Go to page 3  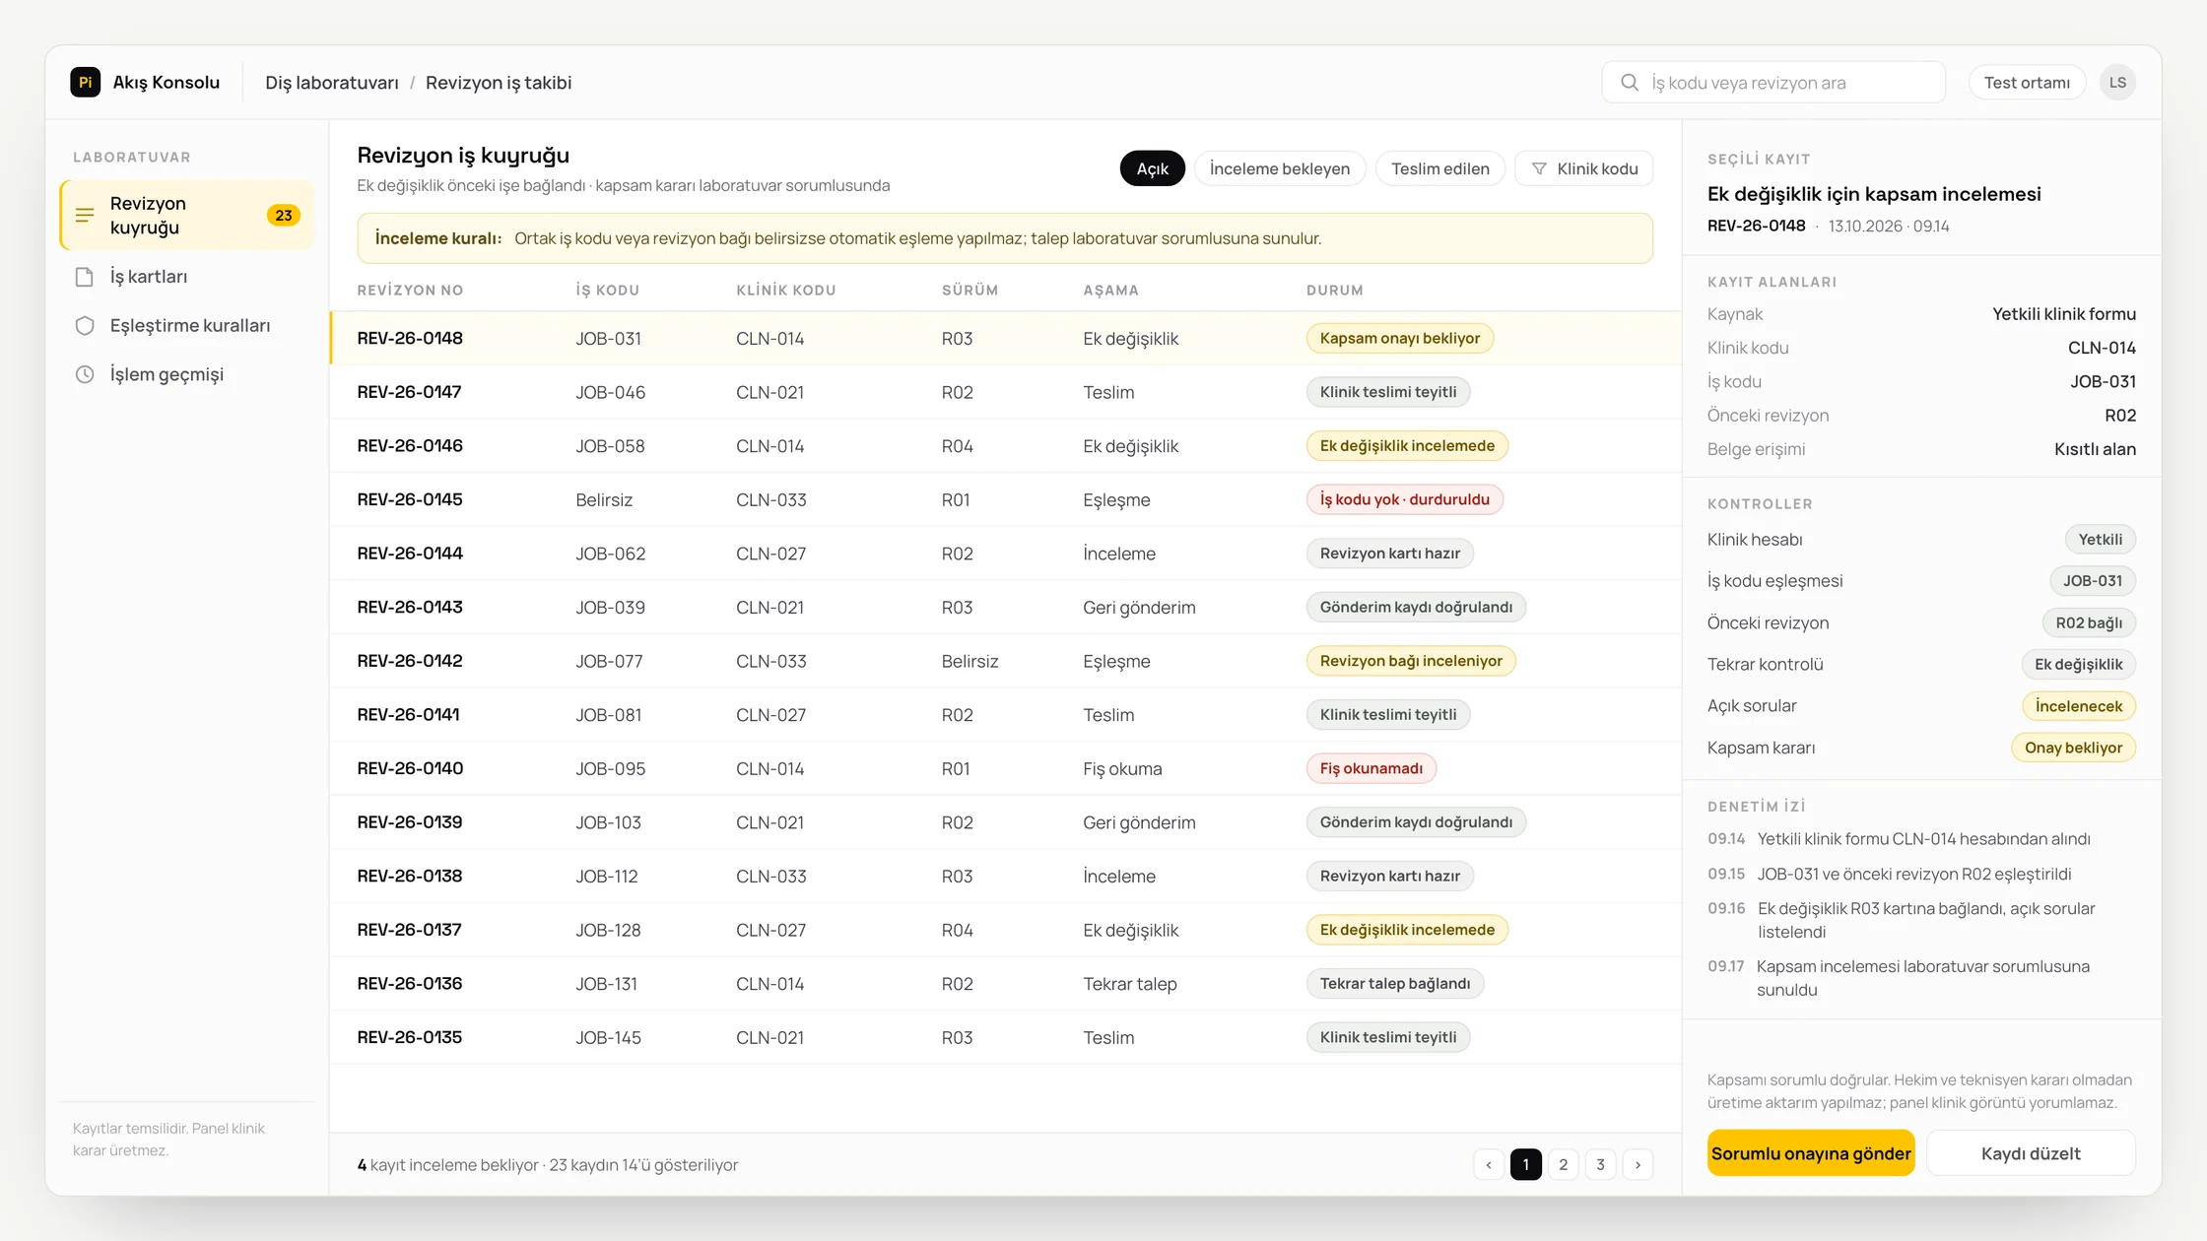pyautogui.click(x=1601, y=1165)
